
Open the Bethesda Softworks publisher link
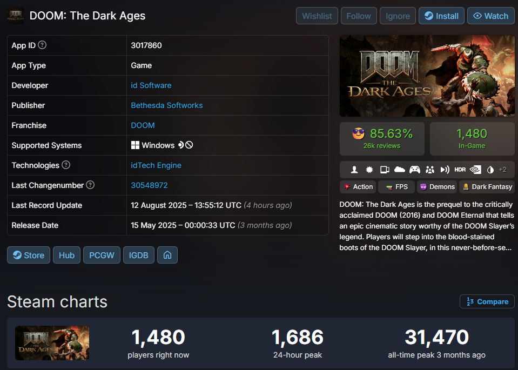(x=167, y=105)
